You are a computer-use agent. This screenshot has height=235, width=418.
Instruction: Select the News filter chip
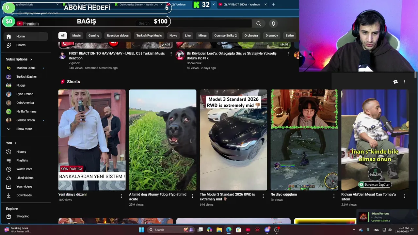point(173,36)
